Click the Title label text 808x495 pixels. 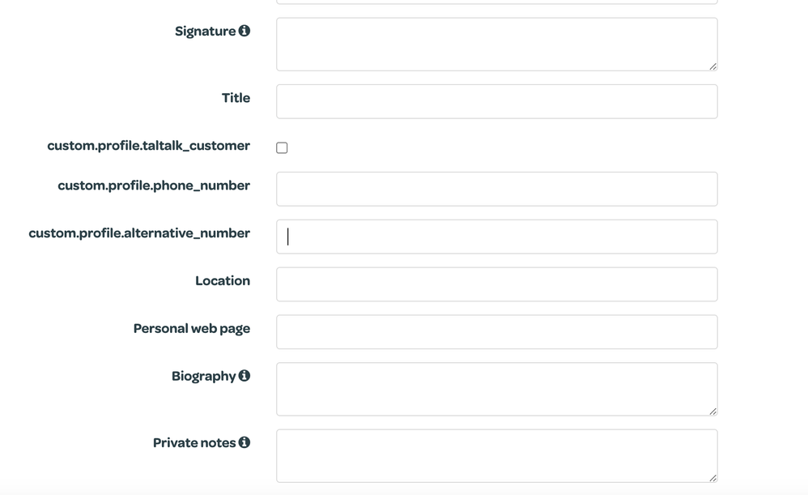pyautogui.click(x=236, y=98)
